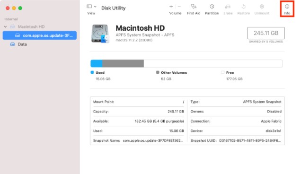Close the window with red button
The image size is (301, 174).
coord(8,8)
